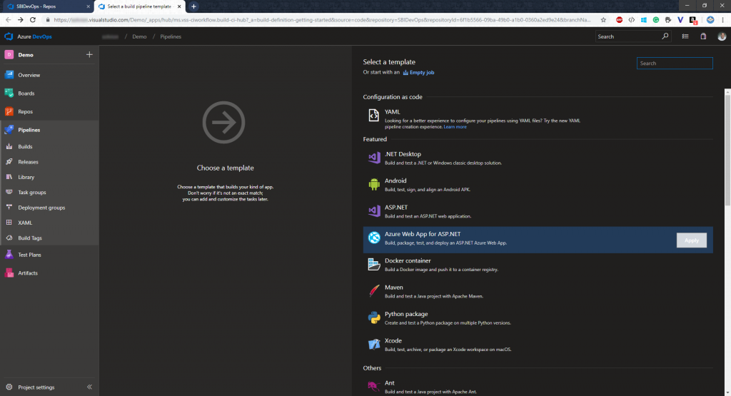Click the browser address bar URL
The height and width of the screenshot is (396, 731).
point(322,19)
